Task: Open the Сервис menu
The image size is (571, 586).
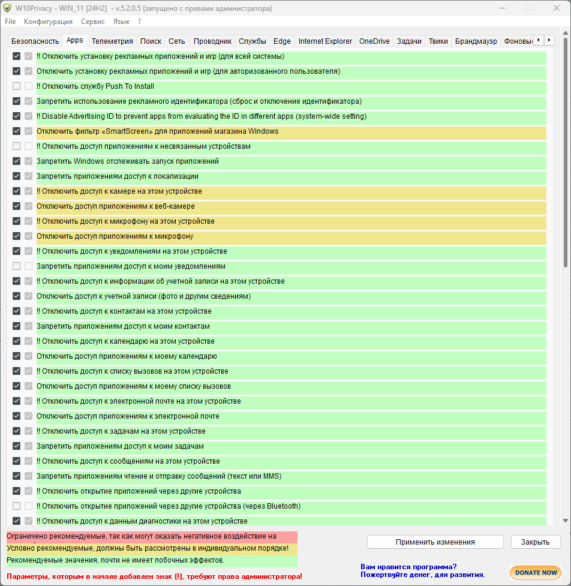Action: (x=93, y=22)
